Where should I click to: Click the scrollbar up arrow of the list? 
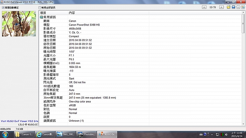pos(243,12)
